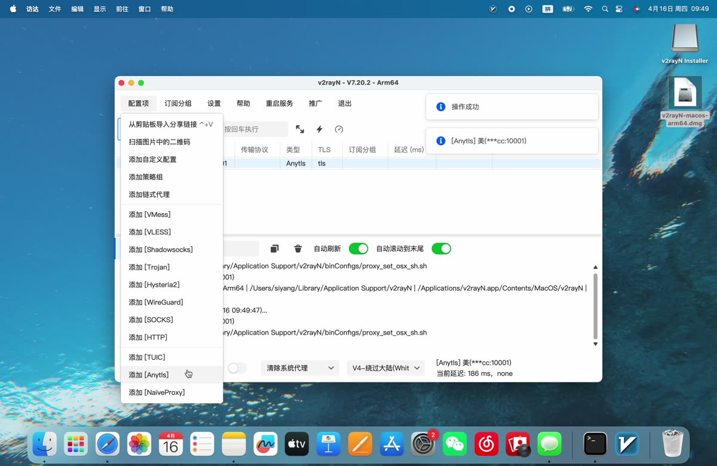This screenshot has width=717, height=466.
Task: Choose 扫描图片中的二维码
Action: pos(171,142)
